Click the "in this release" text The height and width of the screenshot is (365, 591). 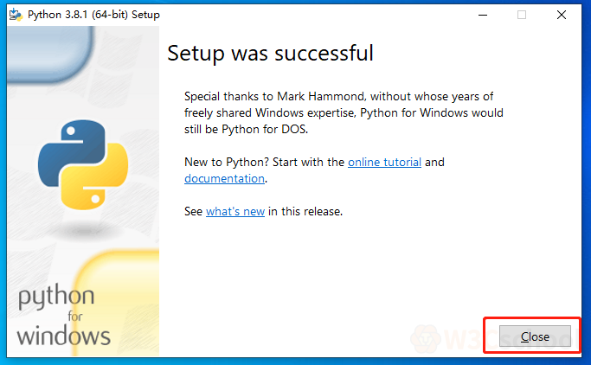click(x=305, y=211)
